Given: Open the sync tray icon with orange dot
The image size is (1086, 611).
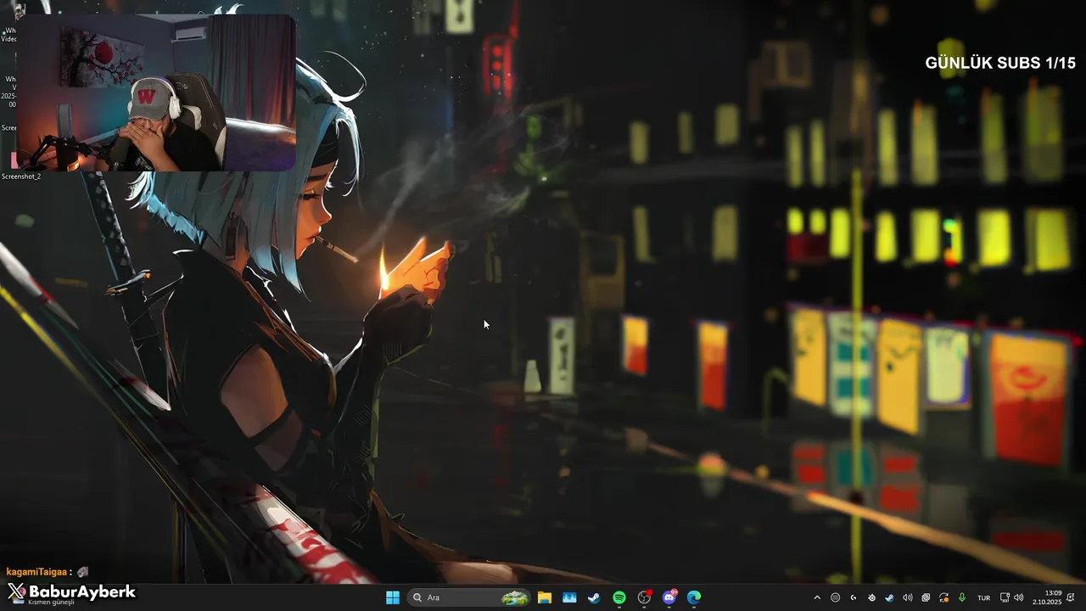Looking at the screenshot, I should pos(943,597).
